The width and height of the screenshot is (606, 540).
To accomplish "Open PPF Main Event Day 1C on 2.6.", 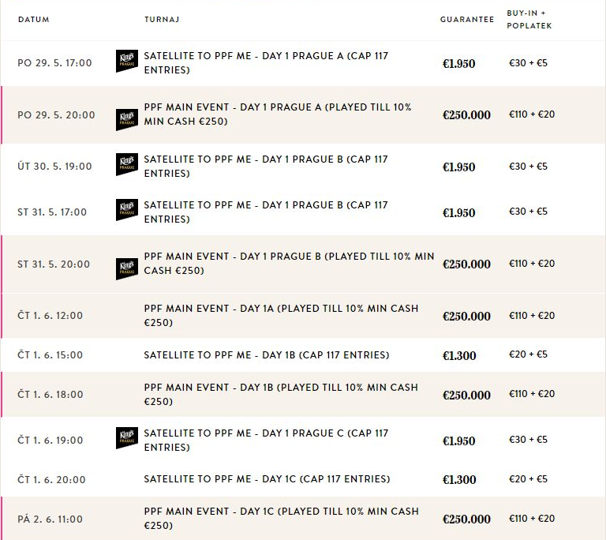I will click(282, 519).
